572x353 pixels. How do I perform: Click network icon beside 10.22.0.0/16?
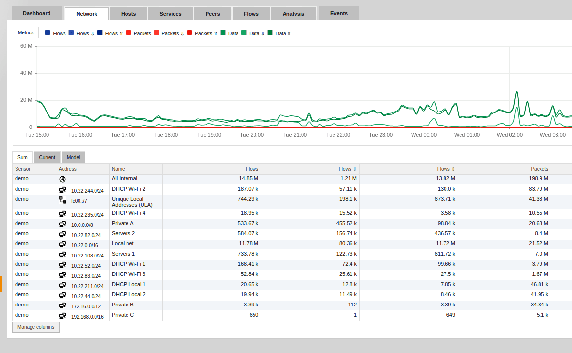pyautogui.click(x=63, y=244)
